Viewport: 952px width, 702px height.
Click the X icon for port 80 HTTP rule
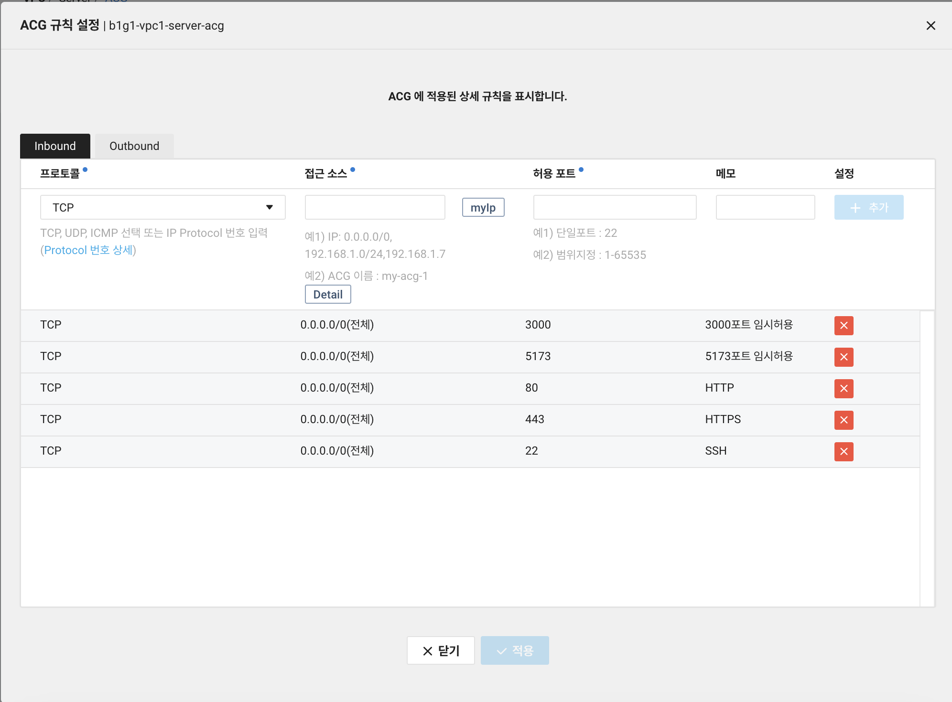tap(844, 388)
